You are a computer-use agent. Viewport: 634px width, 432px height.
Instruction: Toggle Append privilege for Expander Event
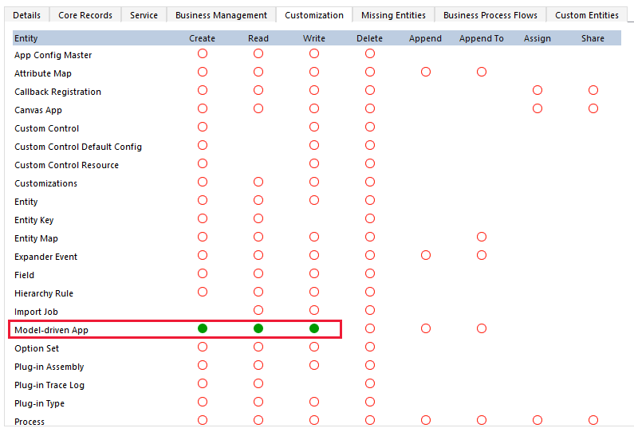coord(426,255)
